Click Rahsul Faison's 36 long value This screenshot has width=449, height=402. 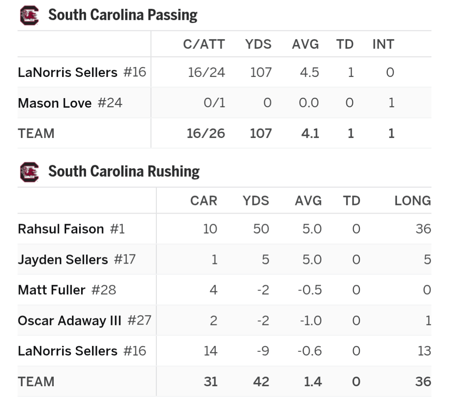click(x=423, y=229)
